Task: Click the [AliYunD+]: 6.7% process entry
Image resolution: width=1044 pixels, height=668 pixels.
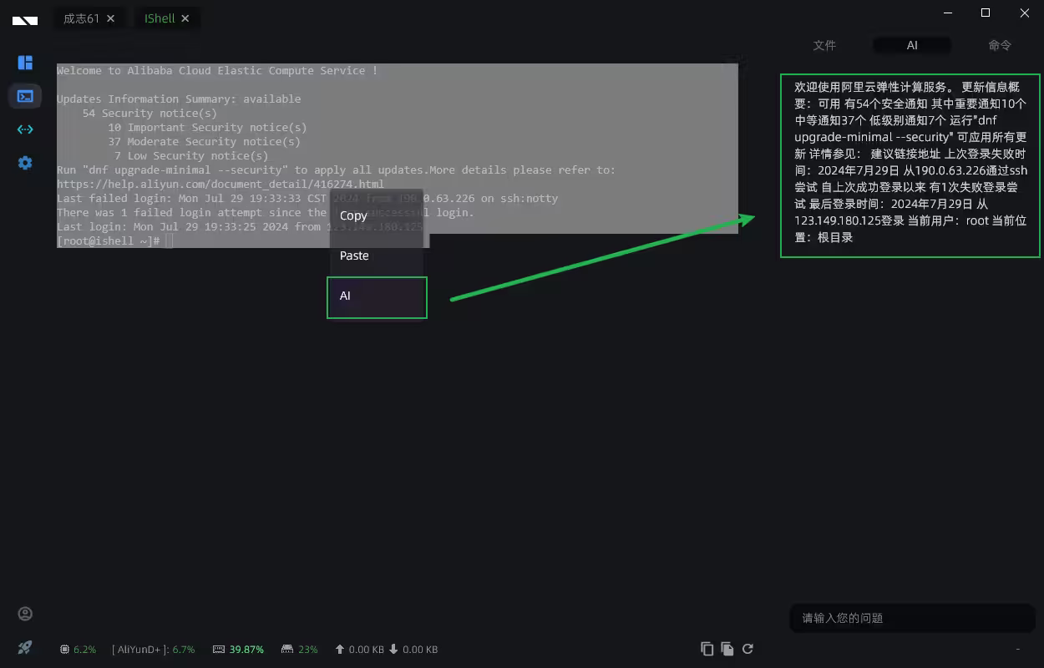Action: point(153,649)
